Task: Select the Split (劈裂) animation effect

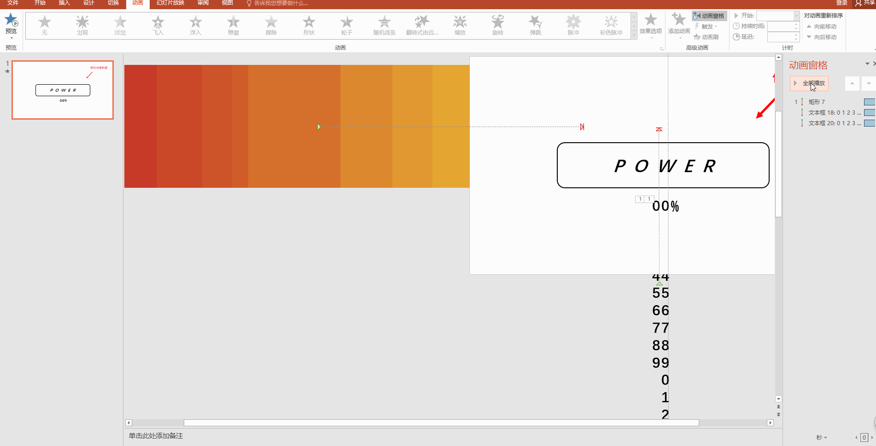Action: point(234,25)
